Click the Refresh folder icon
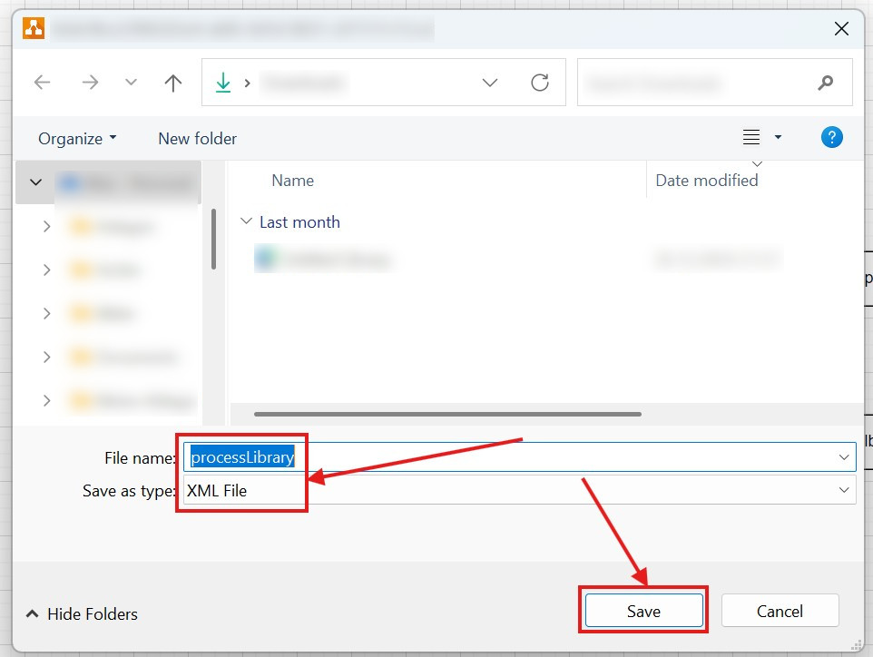 coord(540,83)
